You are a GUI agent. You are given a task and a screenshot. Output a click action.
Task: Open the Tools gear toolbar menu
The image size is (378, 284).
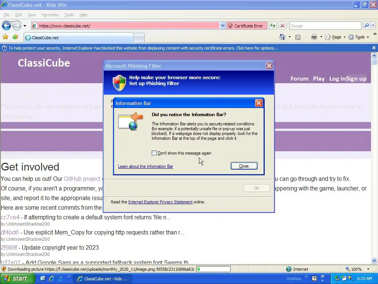(358, 37)
